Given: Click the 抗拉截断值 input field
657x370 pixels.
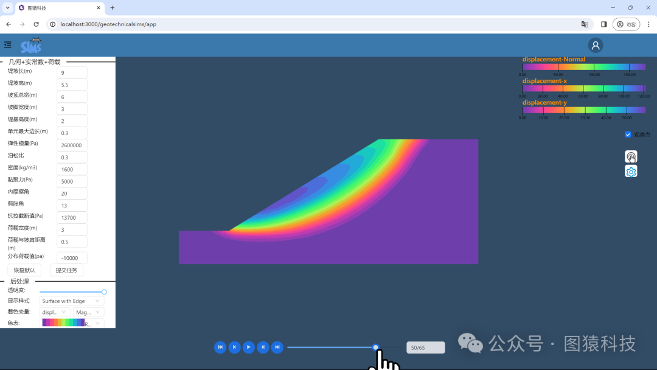Looking at the screenshot, I should coord(72,217).
